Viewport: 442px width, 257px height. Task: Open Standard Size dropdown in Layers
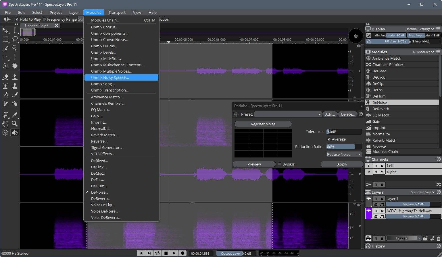point(423,192)
